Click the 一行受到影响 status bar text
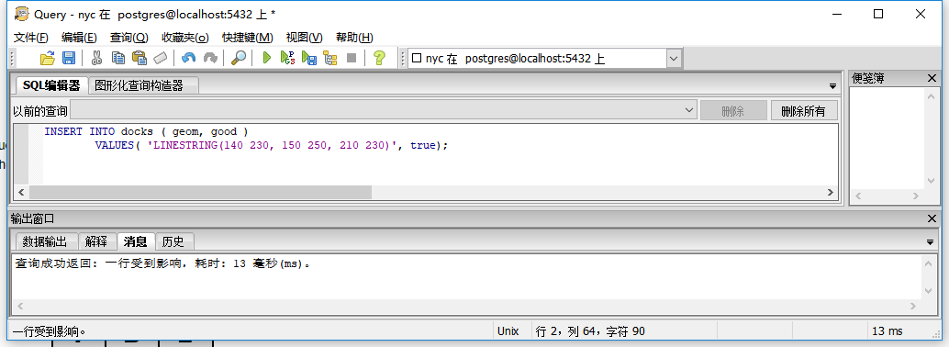 50,332
